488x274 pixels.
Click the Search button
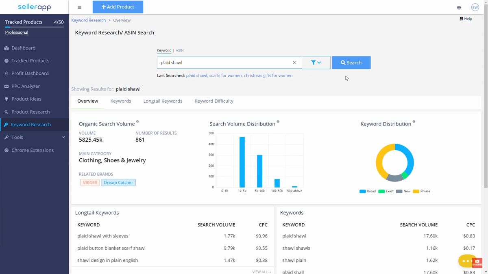(351, 63)
